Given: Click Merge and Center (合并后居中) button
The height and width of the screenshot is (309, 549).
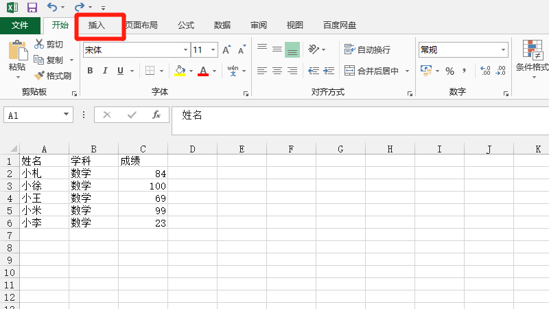Looking at the screenshot, I should 371,71.
